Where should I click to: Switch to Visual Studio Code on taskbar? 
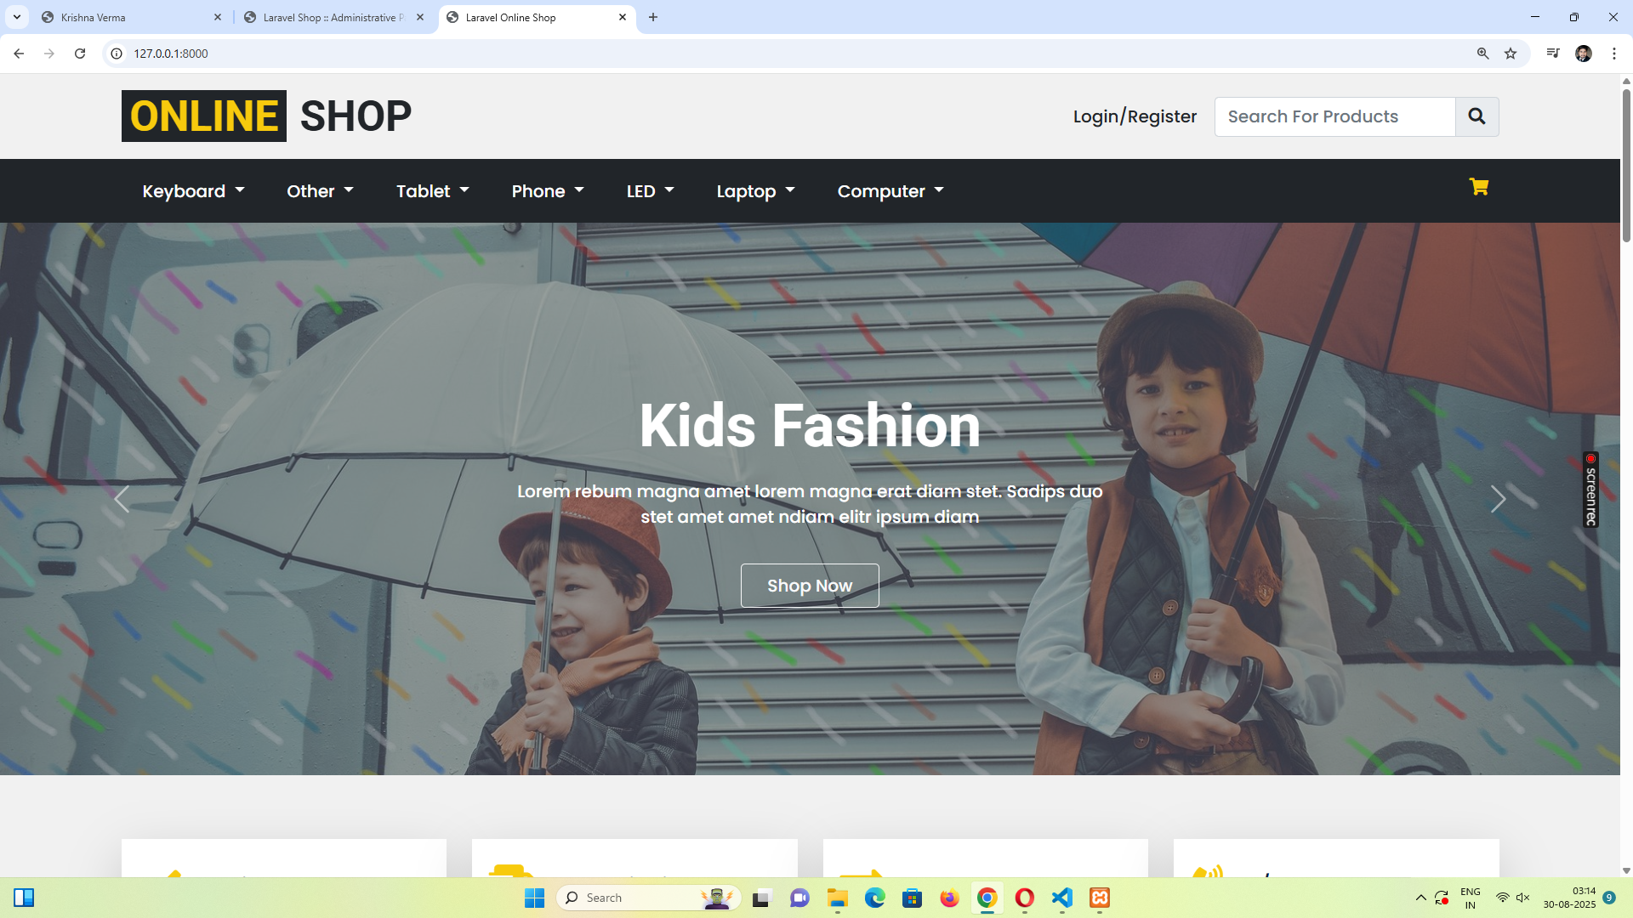pyautogui.click(x=1062, y=898)
